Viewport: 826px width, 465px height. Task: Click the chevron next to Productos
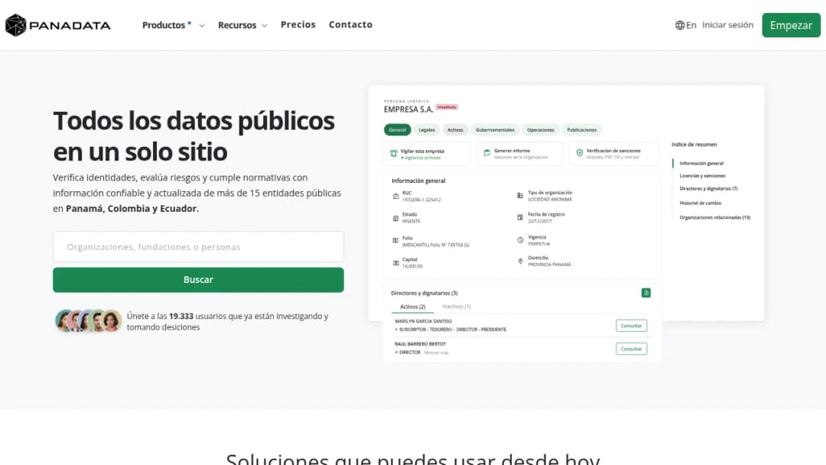coord(202,26)
